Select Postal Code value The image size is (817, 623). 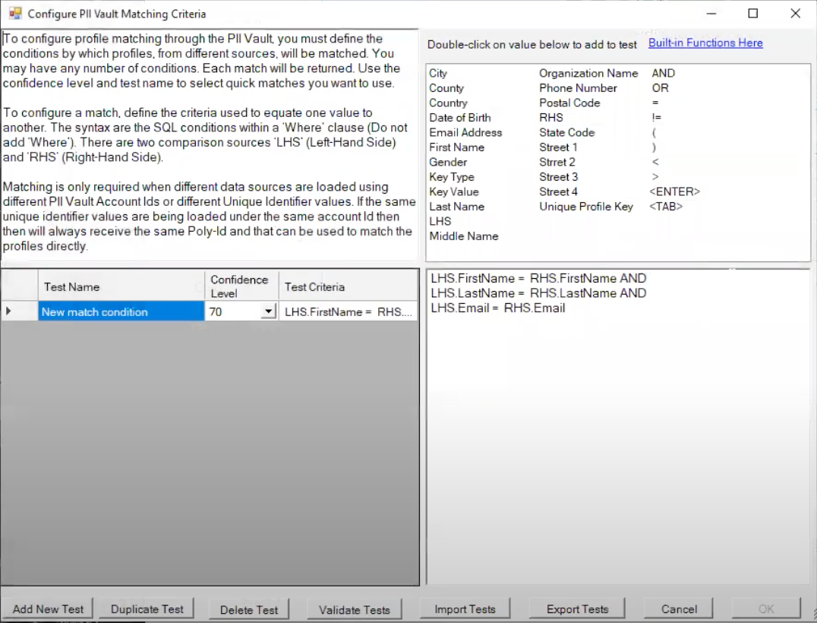click(569, 103)
